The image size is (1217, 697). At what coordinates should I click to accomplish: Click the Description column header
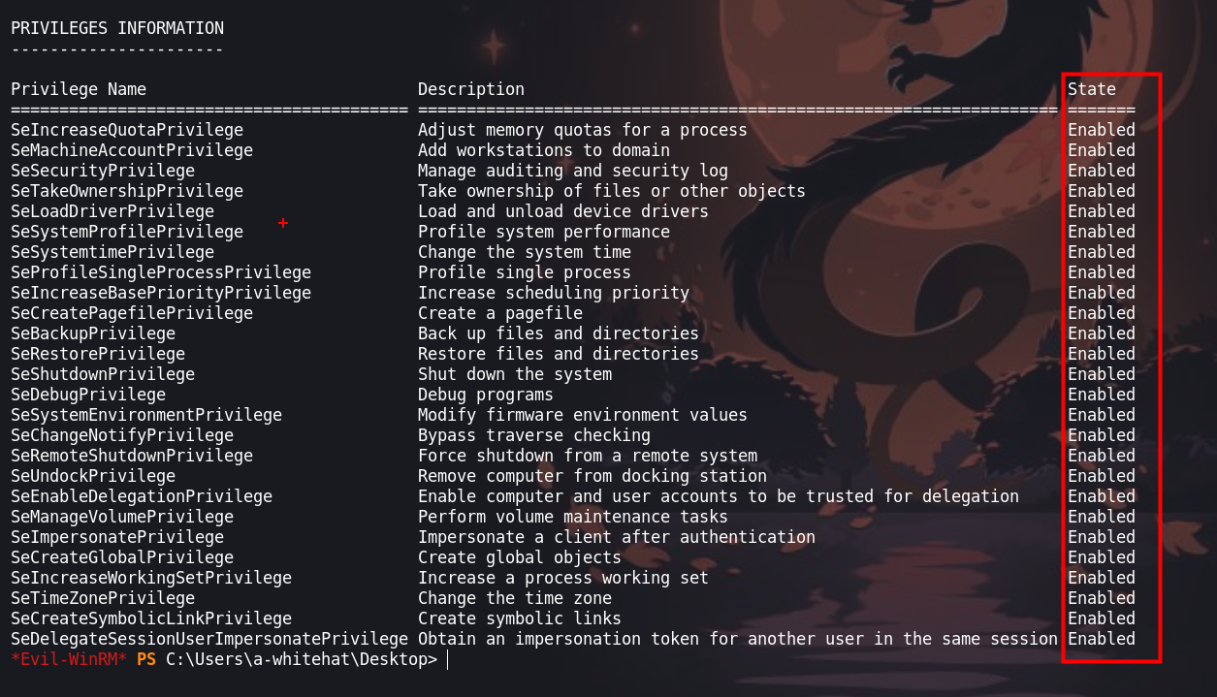pos(471,89)
